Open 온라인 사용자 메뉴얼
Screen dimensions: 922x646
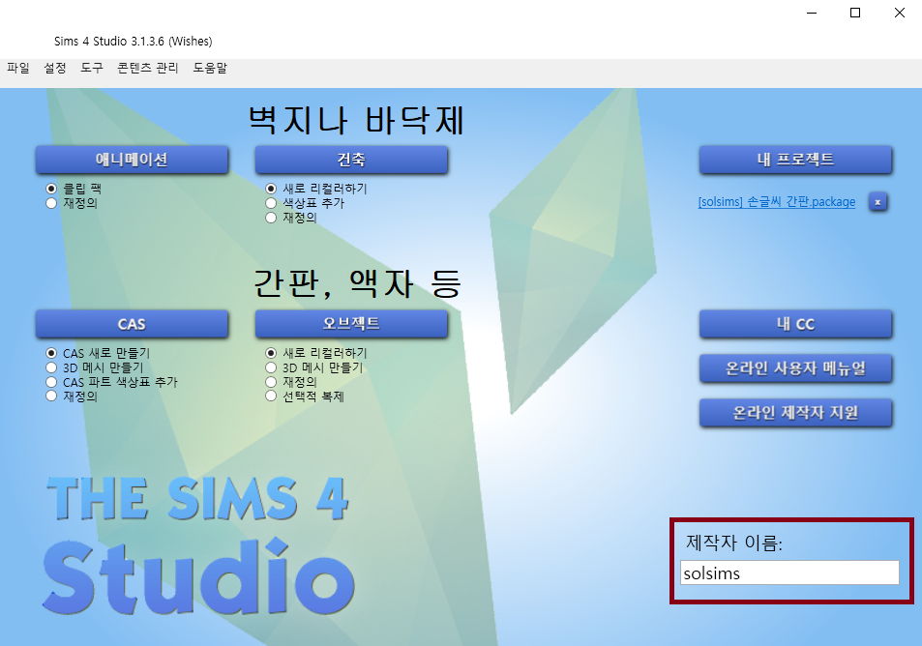click(x=795, y=368)
